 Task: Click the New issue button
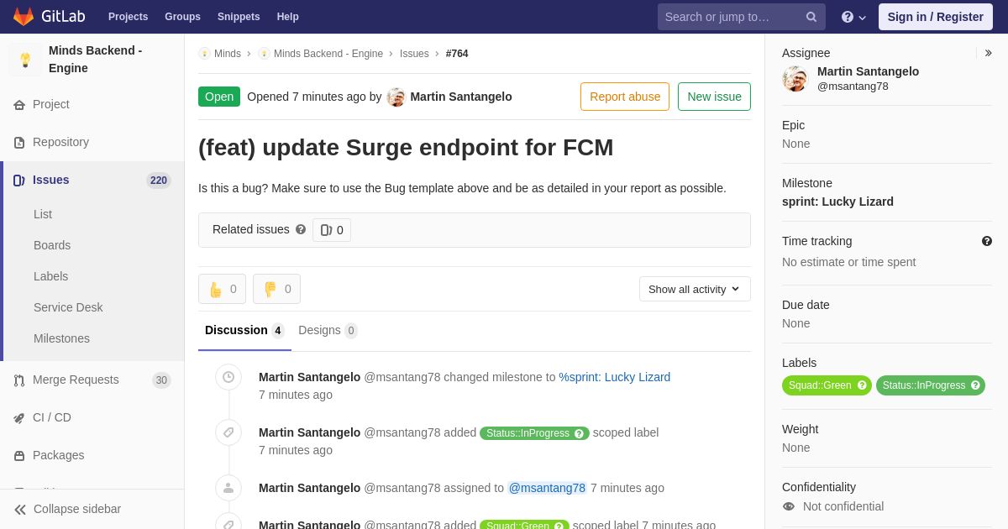(x=714, y=97)
